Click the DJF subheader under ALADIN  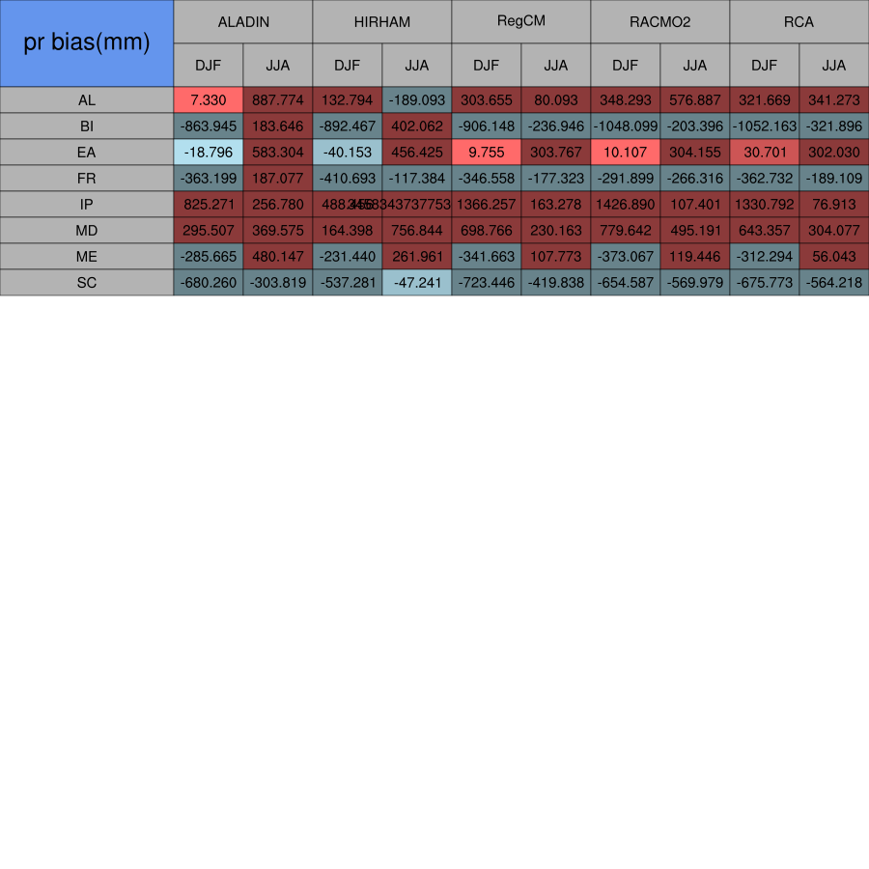[209, 66]
